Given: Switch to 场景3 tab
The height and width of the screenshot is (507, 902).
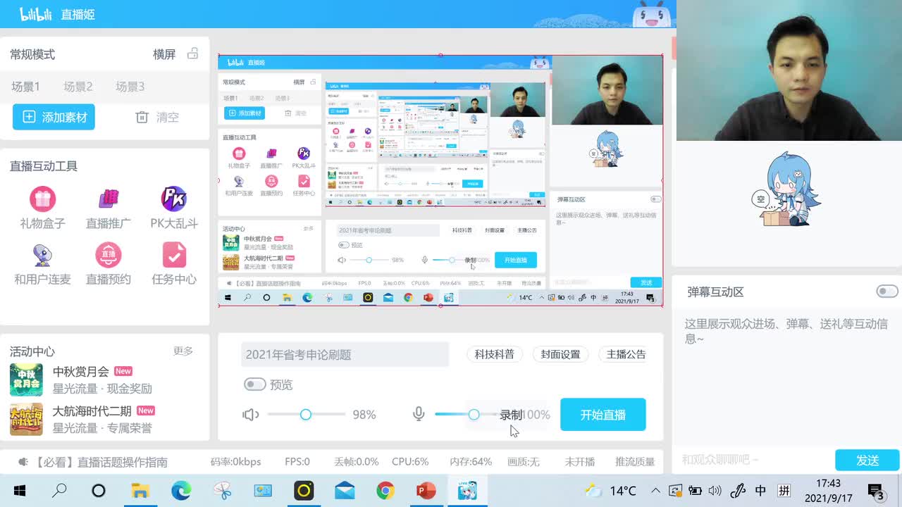Looking at the screenshot, I should [x=130, y=87].
